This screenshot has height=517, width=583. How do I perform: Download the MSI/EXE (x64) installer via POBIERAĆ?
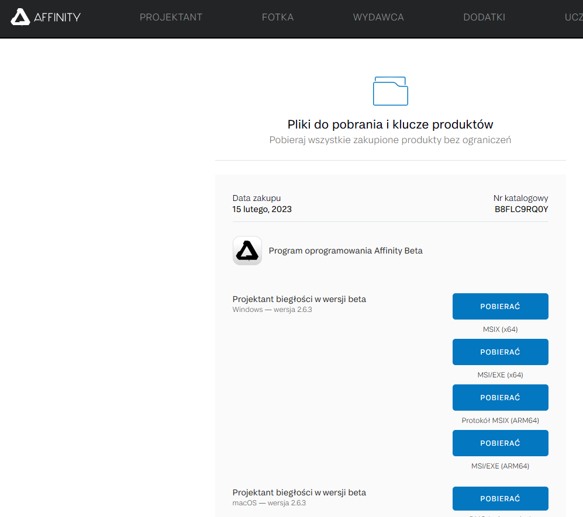point(501,352)
